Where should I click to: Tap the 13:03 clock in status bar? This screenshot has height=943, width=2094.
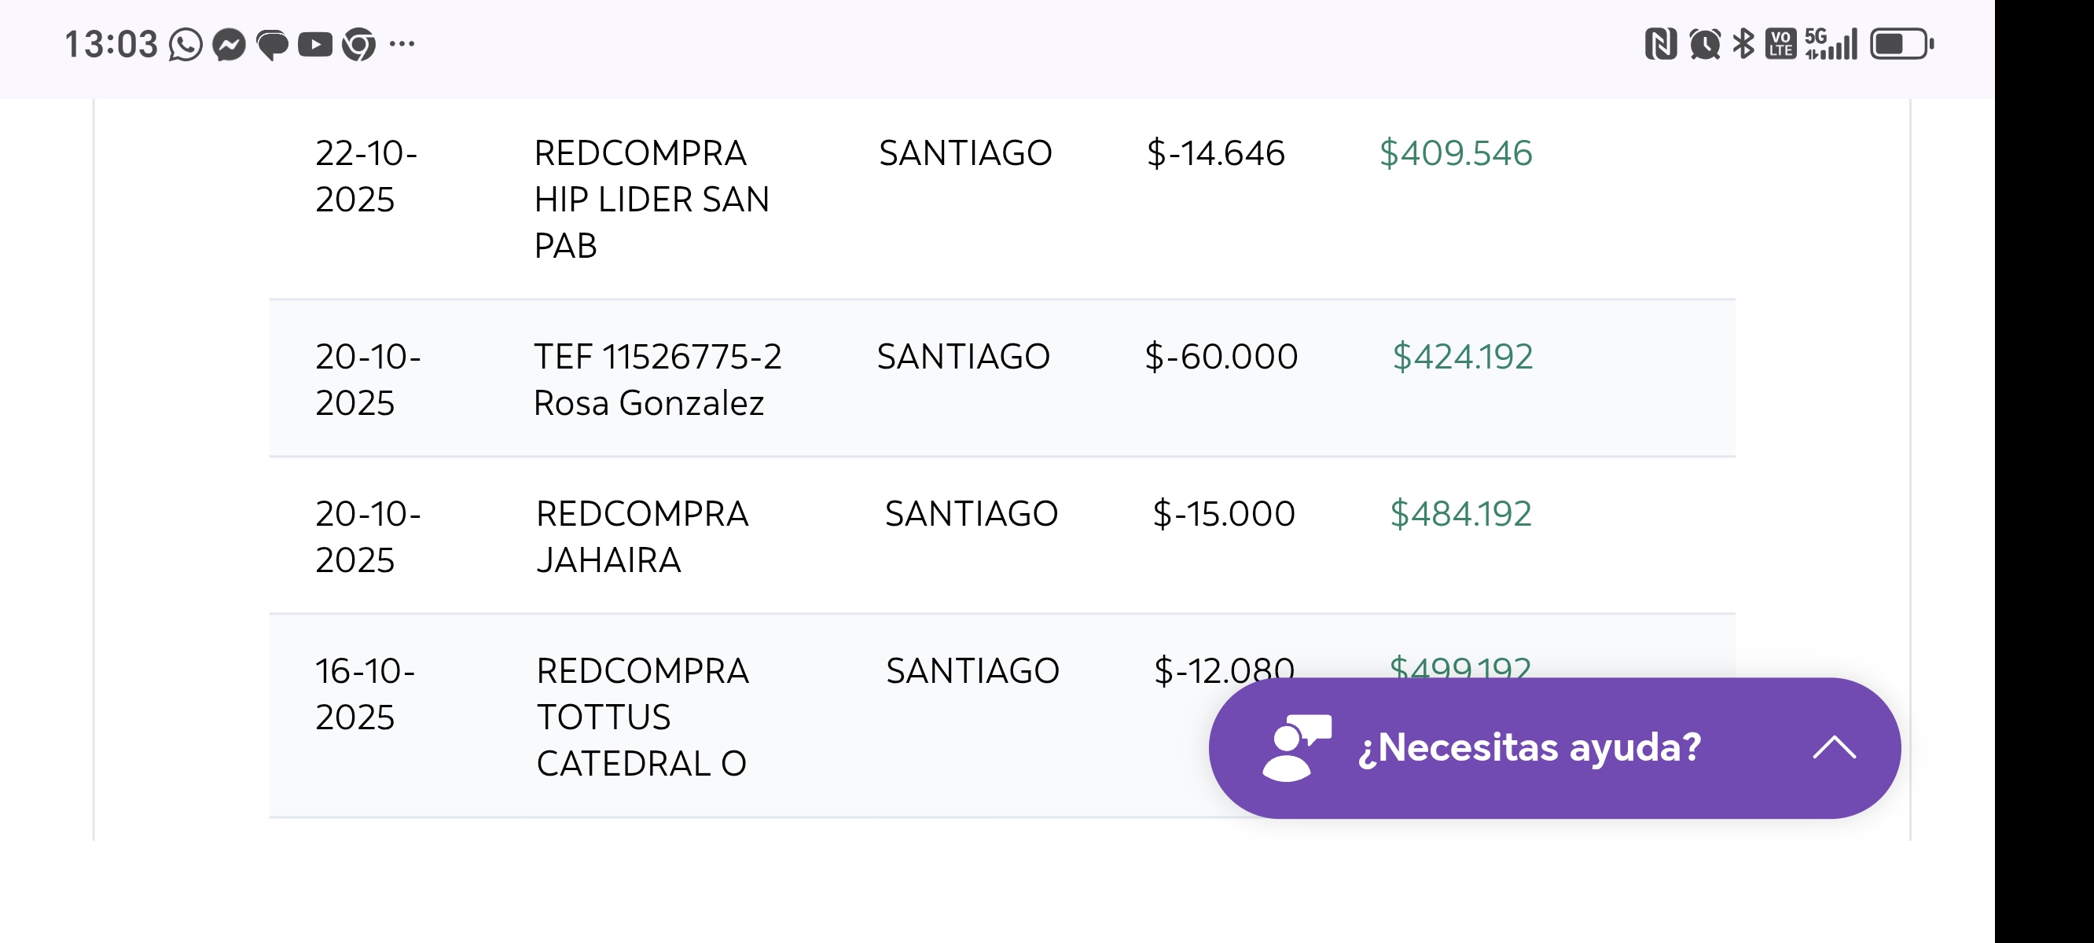[x=111, y=45]
